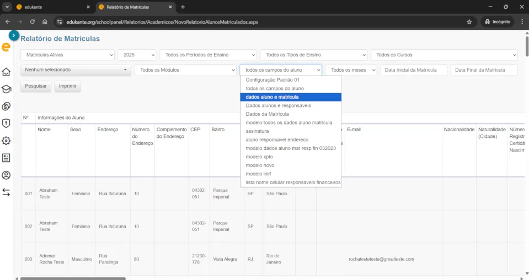Click the user profile sidebar icon
The height and width of the screenshot is (280, 529).
click(6, 175)
